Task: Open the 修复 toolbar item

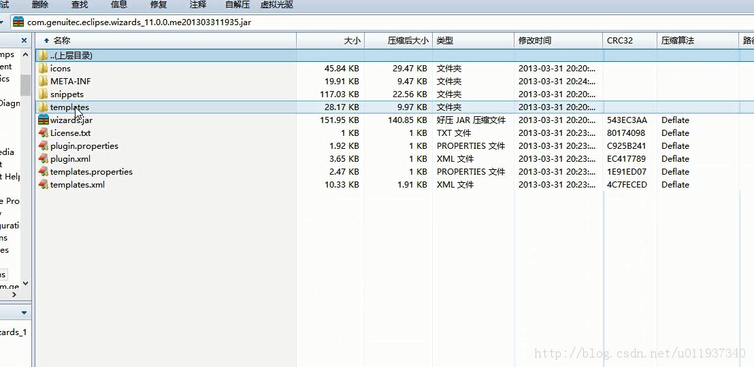Action: (x=159, y=5)
